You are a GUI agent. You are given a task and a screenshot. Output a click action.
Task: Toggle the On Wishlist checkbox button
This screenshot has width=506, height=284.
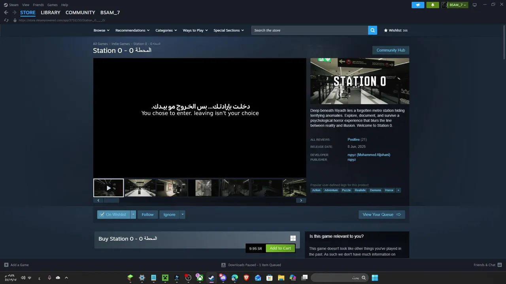[x=113, y=215]
